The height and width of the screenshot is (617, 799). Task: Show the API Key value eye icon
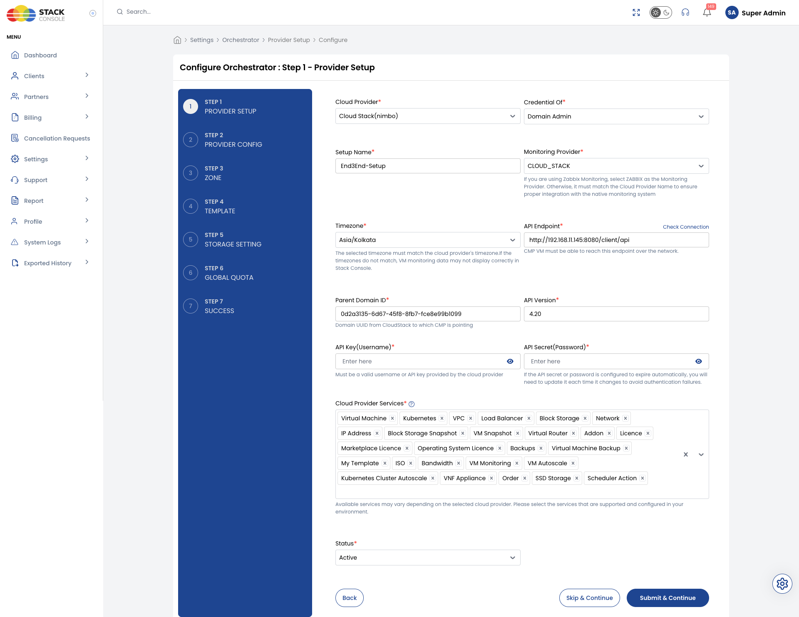(x=510, y=361)
